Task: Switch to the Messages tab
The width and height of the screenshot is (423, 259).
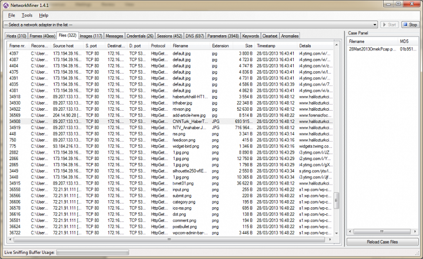Action: (x=115, y=36)
